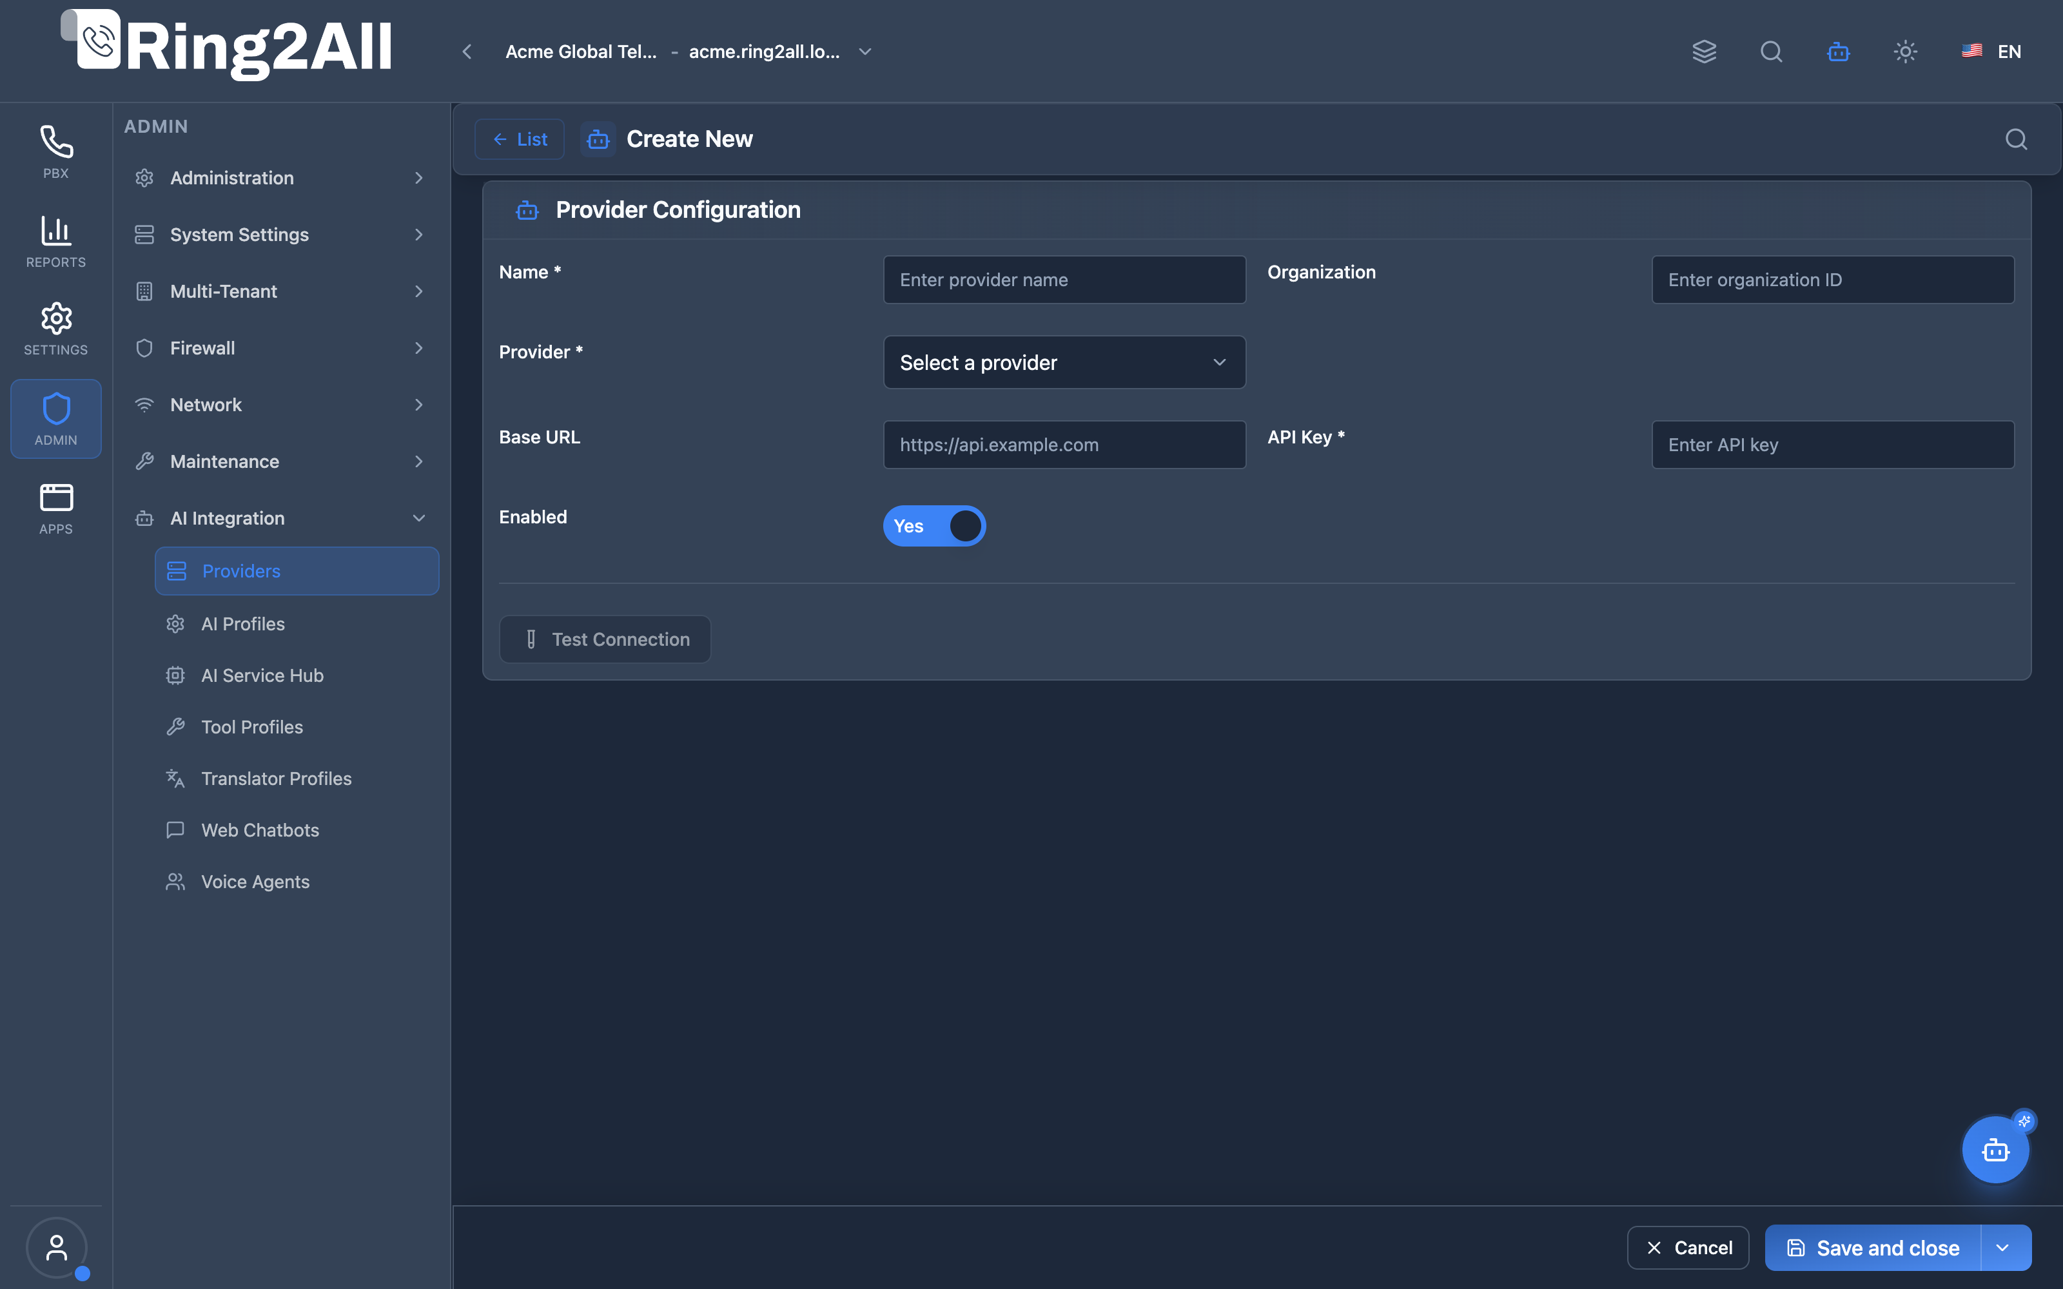
Task: Open the Providers submenu item
Action: point(297,571)
